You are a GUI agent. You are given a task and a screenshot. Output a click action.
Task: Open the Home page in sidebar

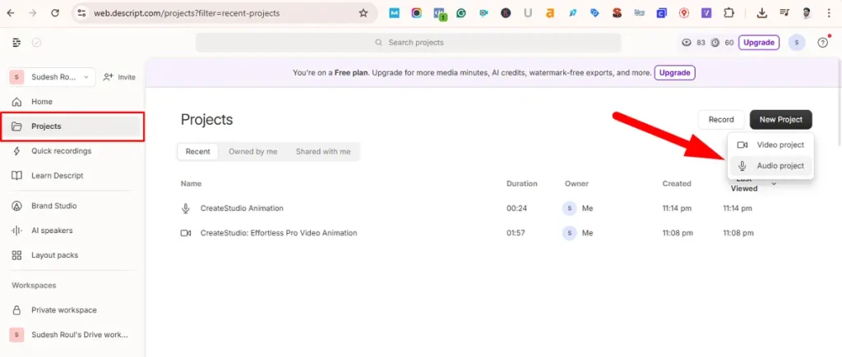pyautogui.click(x=41, y=102)
